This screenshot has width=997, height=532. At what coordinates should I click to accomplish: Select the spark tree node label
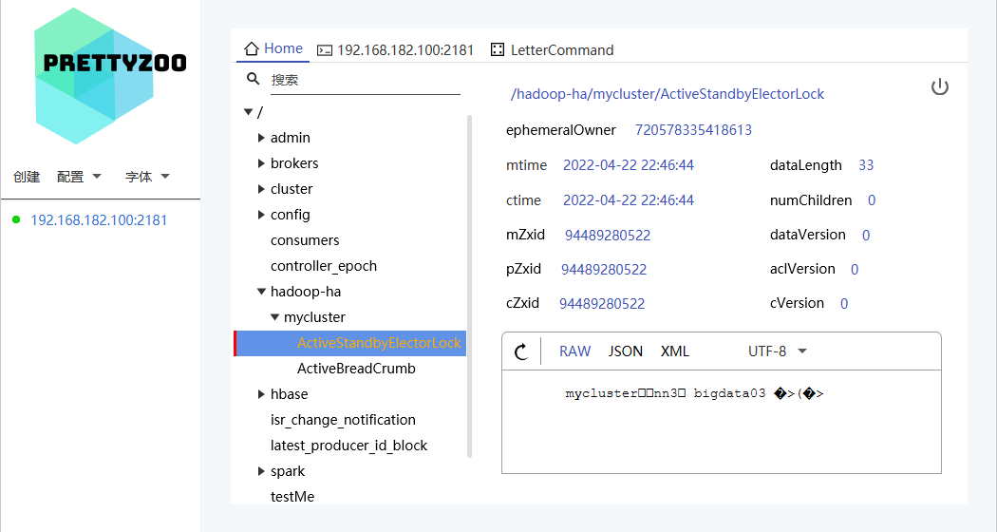(288, 471)
